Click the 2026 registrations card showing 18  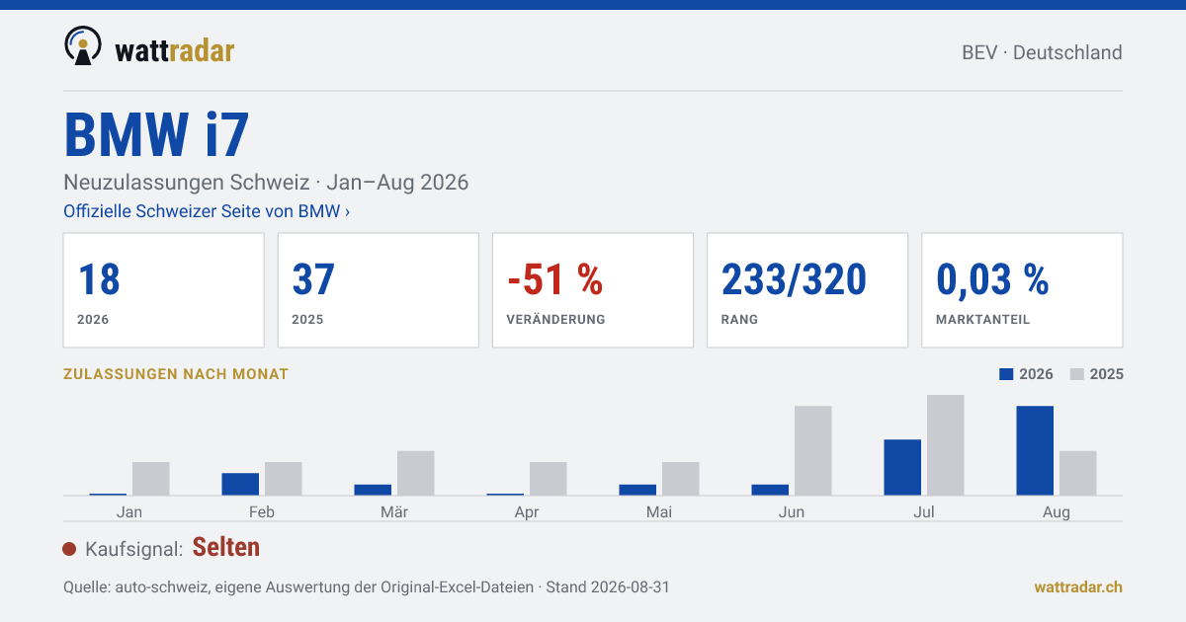[164, 290]
